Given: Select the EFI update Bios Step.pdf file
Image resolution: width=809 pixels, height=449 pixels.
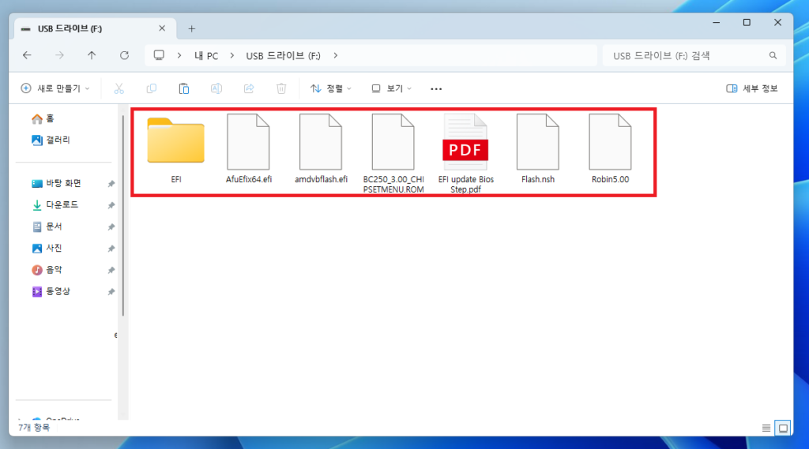Looking at the screenshot, I should pyautogui.click(x=465, y=150).
